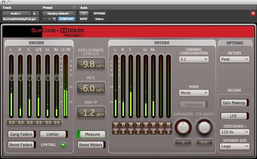Click the PGM Loudness -9.8 LKFS readout
Viewport: 257px width, 159px height.
pos(91,64)
